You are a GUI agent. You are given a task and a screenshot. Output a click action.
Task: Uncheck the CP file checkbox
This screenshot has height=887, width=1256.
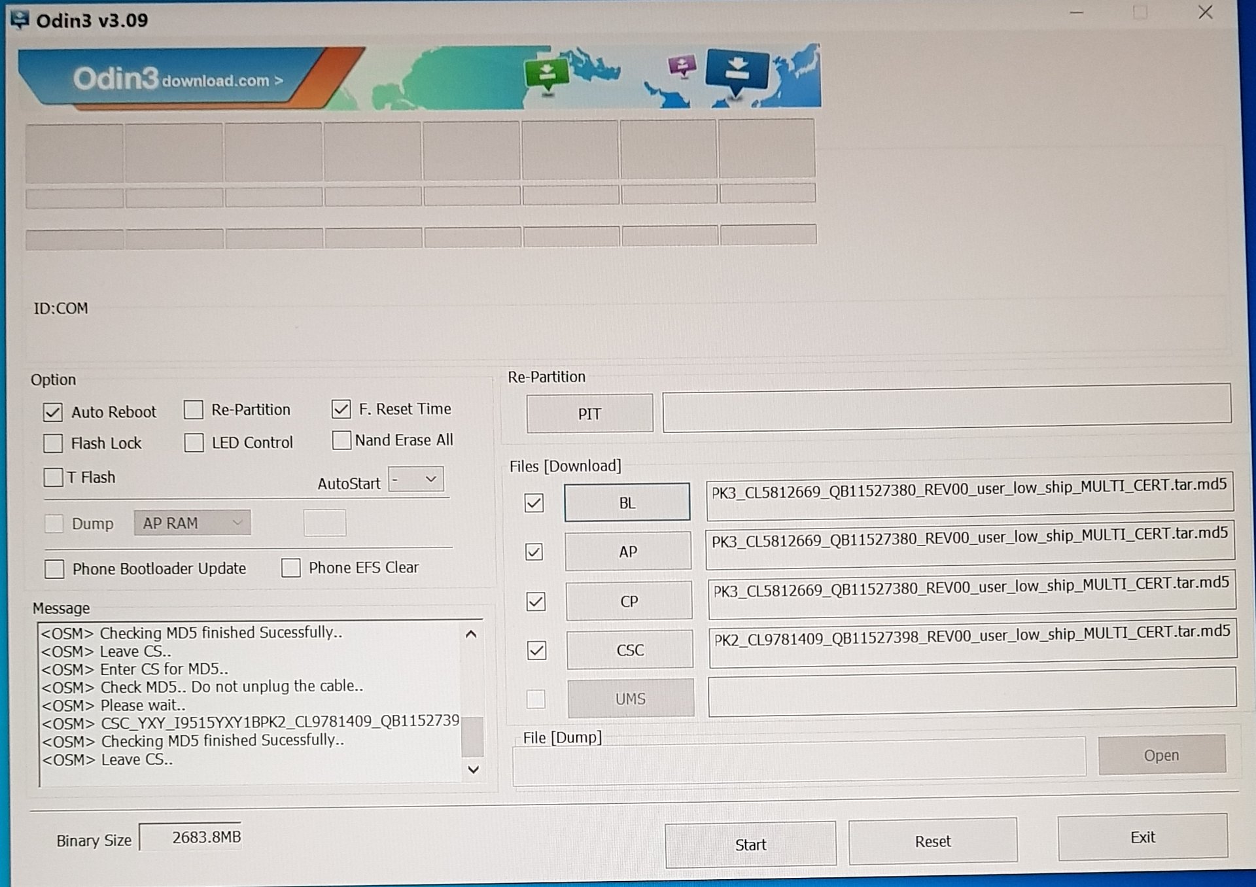(x=536, y=601)
